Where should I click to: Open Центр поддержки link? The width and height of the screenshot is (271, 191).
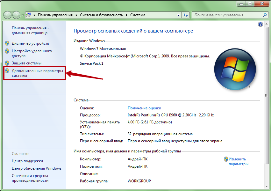pyautogui.click(x=27, y=161)
